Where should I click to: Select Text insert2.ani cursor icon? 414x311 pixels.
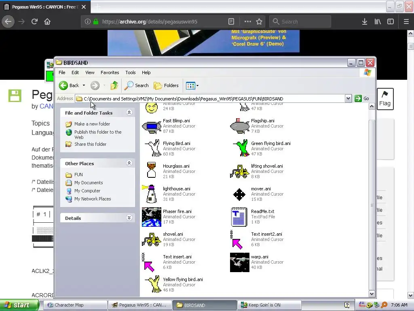(x=236, y=240)
